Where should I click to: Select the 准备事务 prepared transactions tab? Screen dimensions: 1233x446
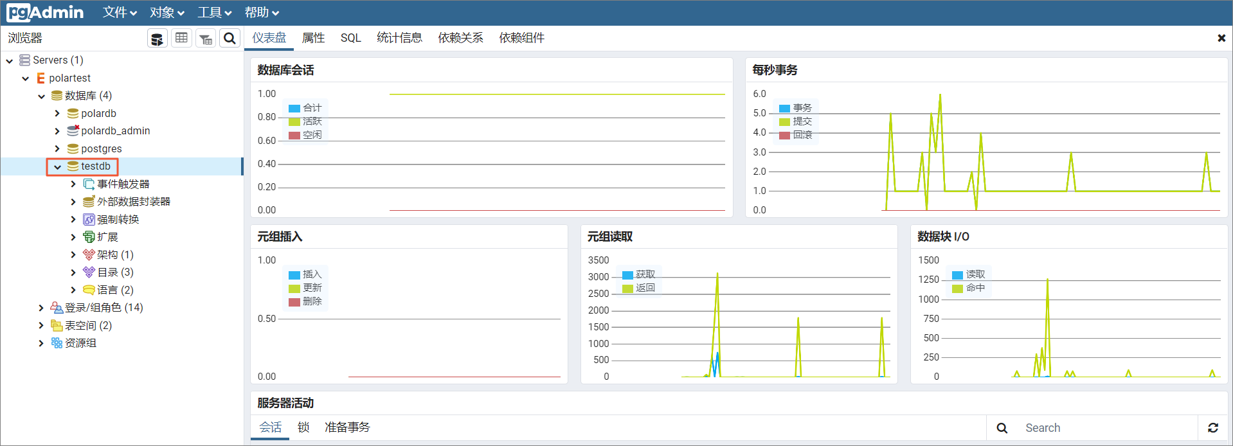pyautogui.click(x=347, y=427)
